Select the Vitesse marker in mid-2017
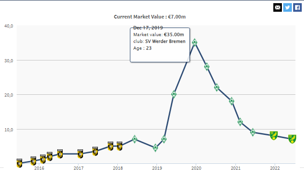The image size is (304, 176). point(95,151)
